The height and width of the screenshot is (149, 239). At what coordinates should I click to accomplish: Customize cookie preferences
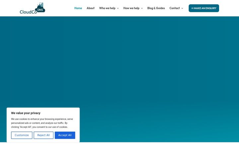click(22, 135)
